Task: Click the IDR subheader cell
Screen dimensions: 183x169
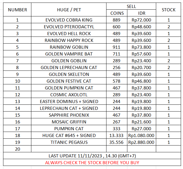Action: pos(141,13)
